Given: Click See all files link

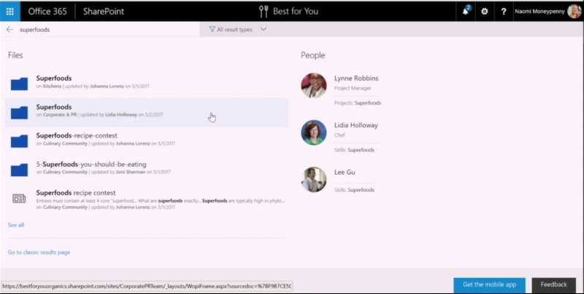Looking at the screenshot, I should click(15, 225).
